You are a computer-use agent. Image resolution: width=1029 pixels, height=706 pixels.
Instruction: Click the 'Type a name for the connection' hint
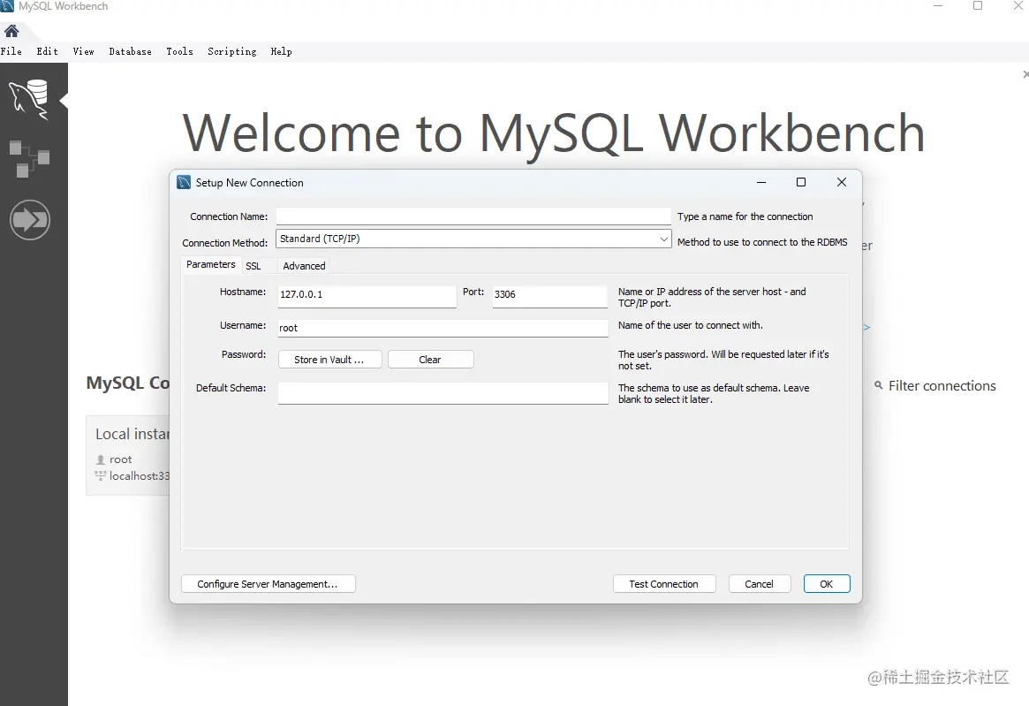pyautogui.click(x=745, y=216)
